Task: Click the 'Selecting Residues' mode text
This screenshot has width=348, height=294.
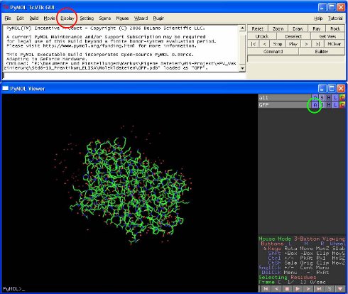Action: [288, 277]
